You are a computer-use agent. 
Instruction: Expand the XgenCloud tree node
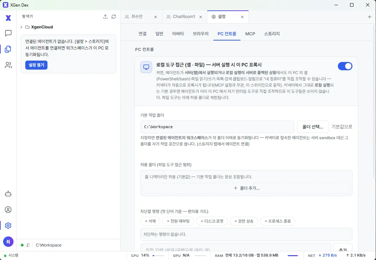(x=21, y=27)
